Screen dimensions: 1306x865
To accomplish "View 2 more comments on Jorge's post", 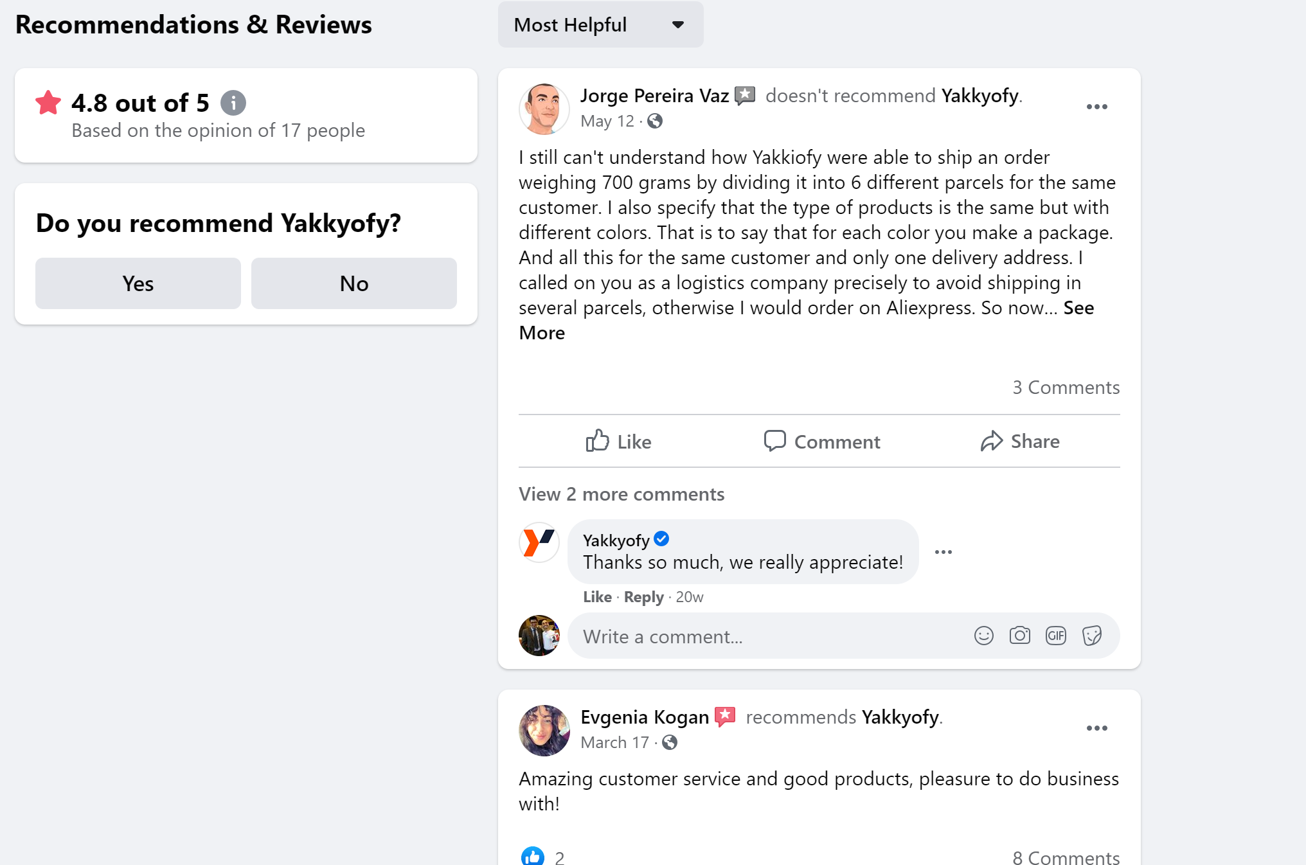I will (x=621, y=494).
